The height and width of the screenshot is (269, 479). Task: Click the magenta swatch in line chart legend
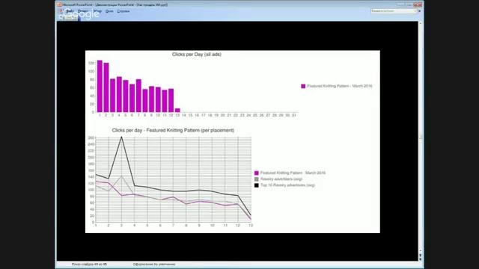click(x=256, y=173)
